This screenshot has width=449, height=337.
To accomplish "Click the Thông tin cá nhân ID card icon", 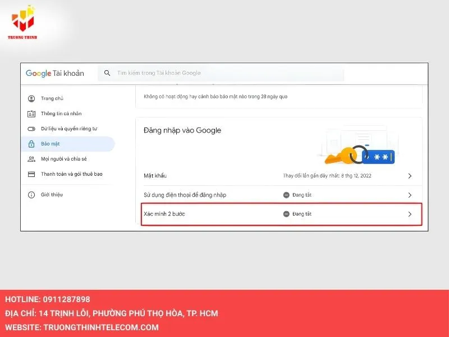I will tap(31, 113).
